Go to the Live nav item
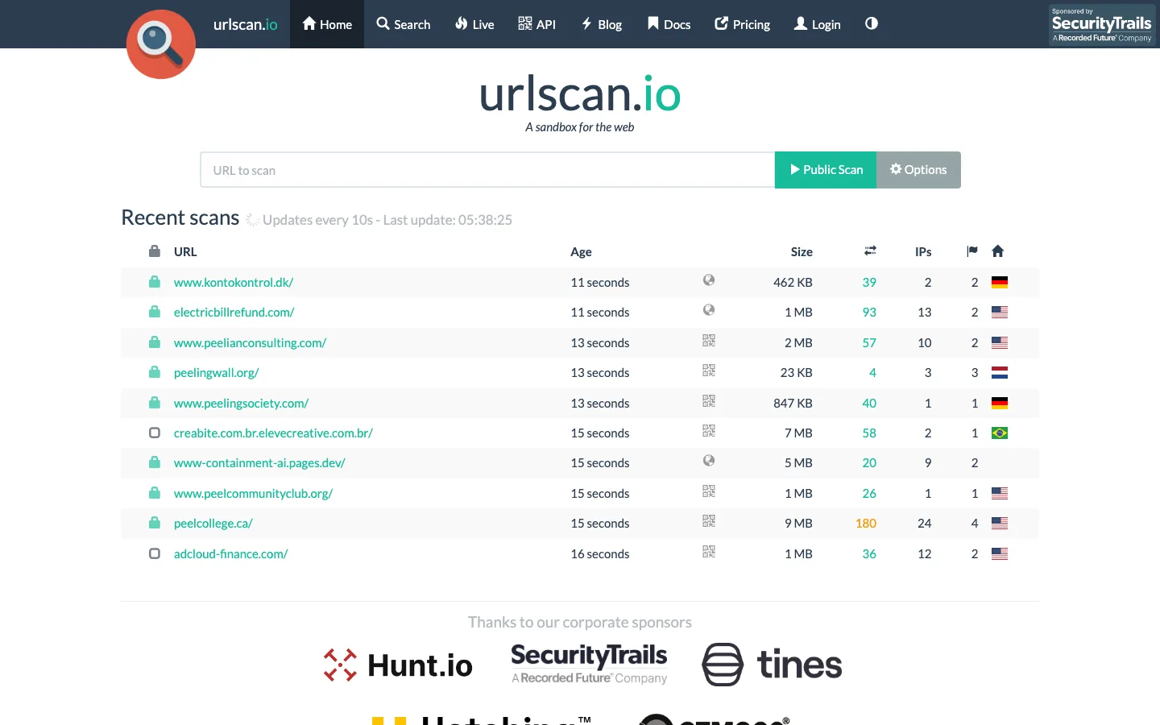This screenshot has width=1160, height=725. pyautogui.click(x=474, y=24)
